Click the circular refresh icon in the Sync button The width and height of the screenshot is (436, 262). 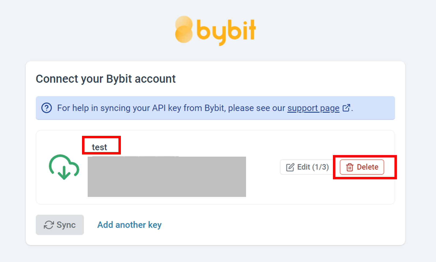tap(49, 224)
